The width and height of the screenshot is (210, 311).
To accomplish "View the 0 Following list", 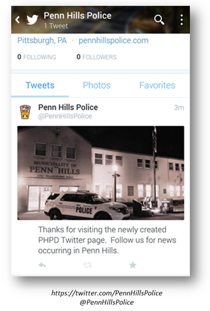I will coord(37,57).
